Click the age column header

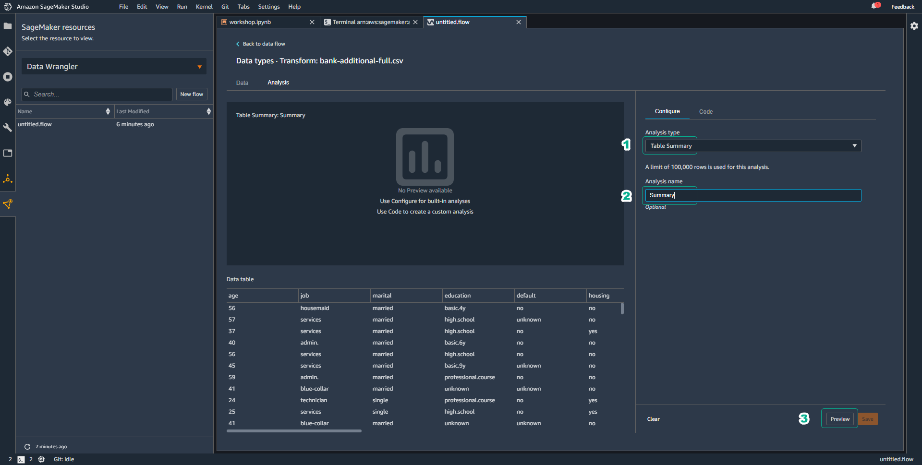[x=262, y=296]
